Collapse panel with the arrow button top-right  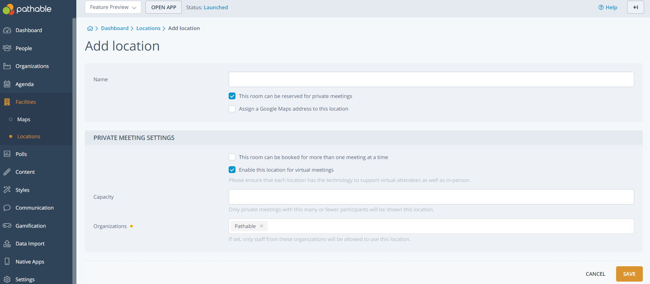(636, 7)
